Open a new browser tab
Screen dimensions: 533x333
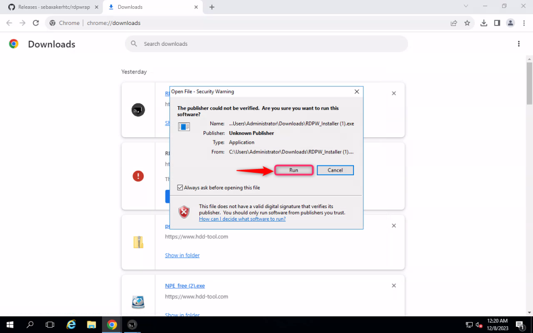tap(211, 7)
